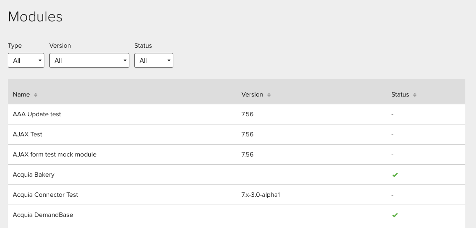Click green checkmark for Acquia DemandBase
This screenshot has height=228, width=476.
tap(395, 215)
